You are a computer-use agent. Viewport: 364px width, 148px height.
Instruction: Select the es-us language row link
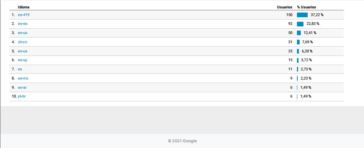pyautogui.click(x=23, y=33)
